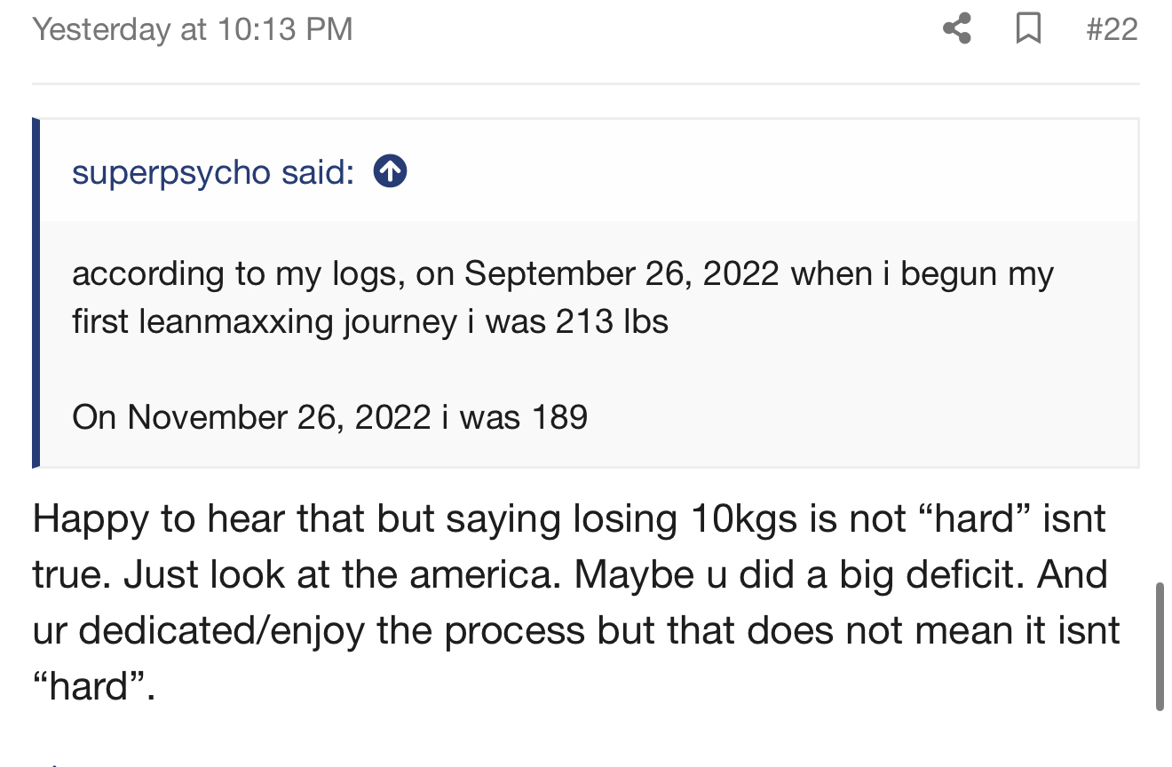The height and width of the screenshot is (767, 1172).
Task: Click the 'November 26, 2022' date text
Action: pyautogui.click(x=279, y=416)
